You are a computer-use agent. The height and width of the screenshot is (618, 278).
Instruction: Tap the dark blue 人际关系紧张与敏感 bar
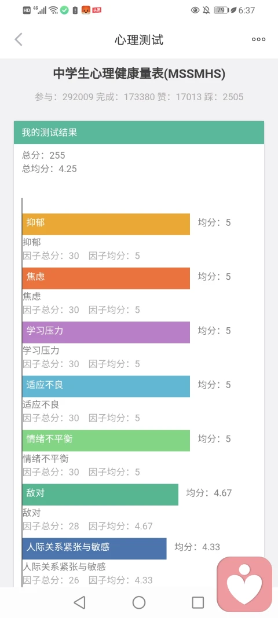pyautogui.click(x=94, y=548)
